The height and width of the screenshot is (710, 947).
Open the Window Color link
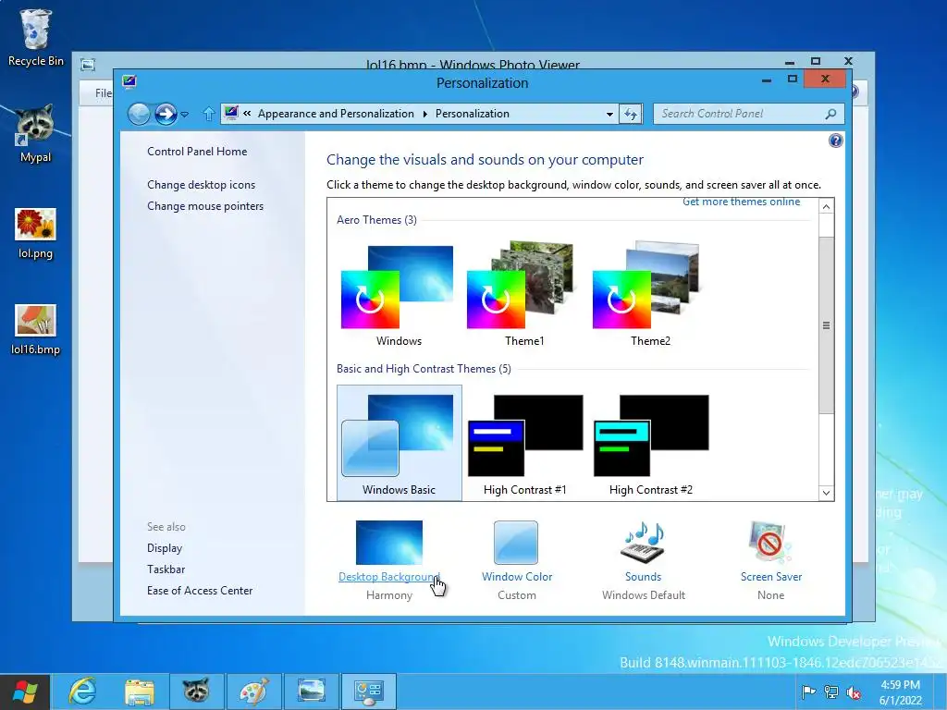coord(517,577)
